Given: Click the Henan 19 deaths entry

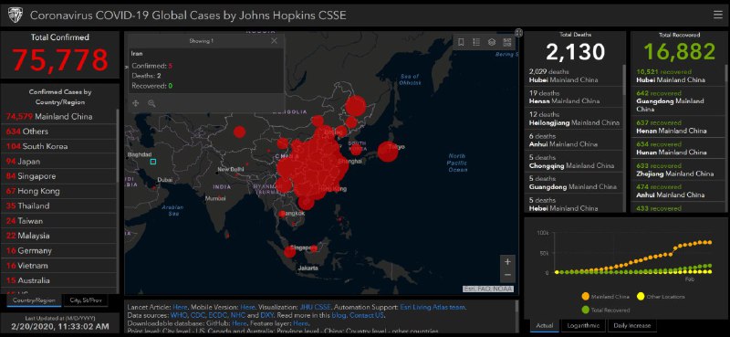Looking at the screenshot, I should click(x=575, y=97).
